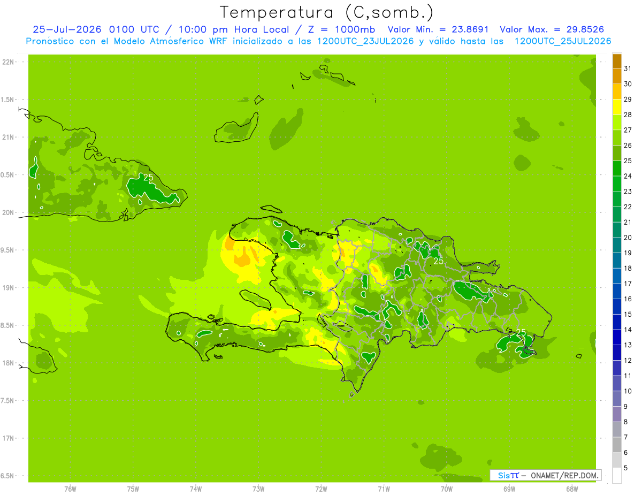The height and width of the screenshot is (496, 642).
Task: Select the '69W' longitude axis label
Action: 509,489
